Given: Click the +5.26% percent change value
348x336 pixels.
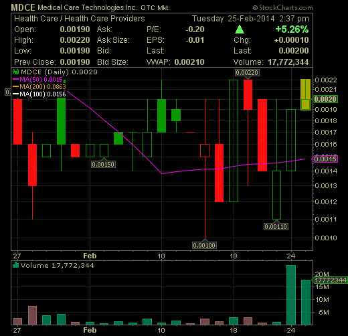Looking at the screenshot, I should click(292, 29).
